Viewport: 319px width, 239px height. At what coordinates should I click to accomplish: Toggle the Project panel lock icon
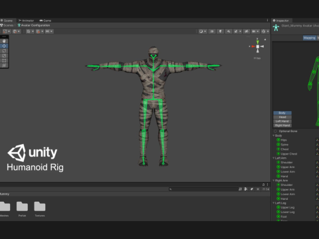tap(263, 185)
